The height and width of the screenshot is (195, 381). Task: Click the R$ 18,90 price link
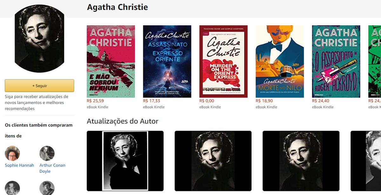click(x=264, y=101)
